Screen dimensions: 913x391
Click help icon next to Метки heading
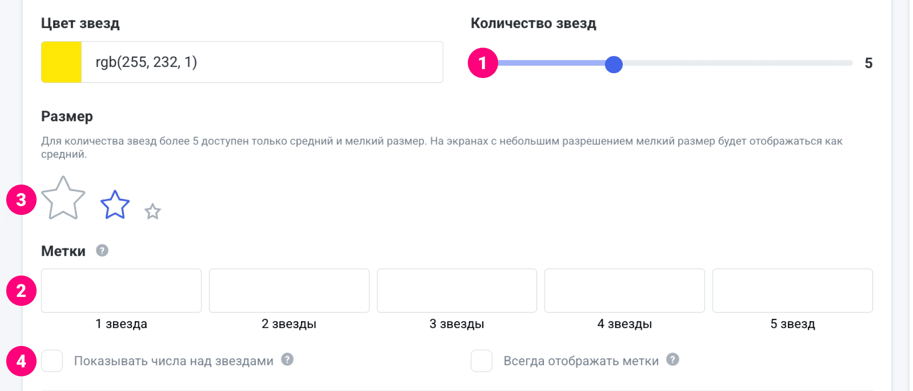tap(102, 251)
